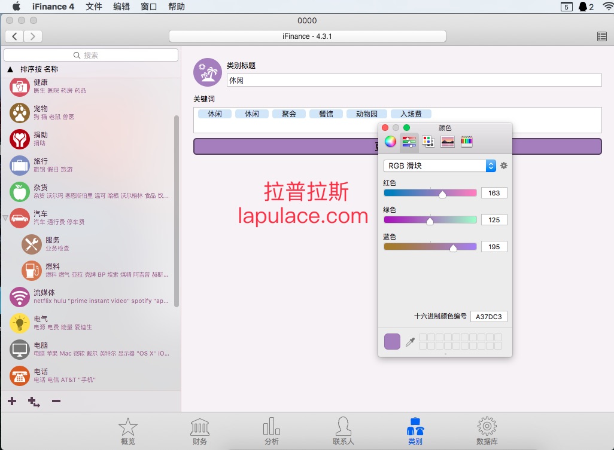Switch to the 联系人 contacts tab

344,431
